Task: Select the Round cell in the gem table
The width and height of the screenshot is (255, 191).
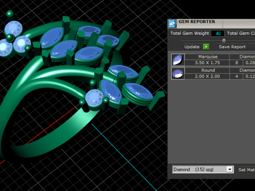Action: pyautogui.click(x=208, y=70)
